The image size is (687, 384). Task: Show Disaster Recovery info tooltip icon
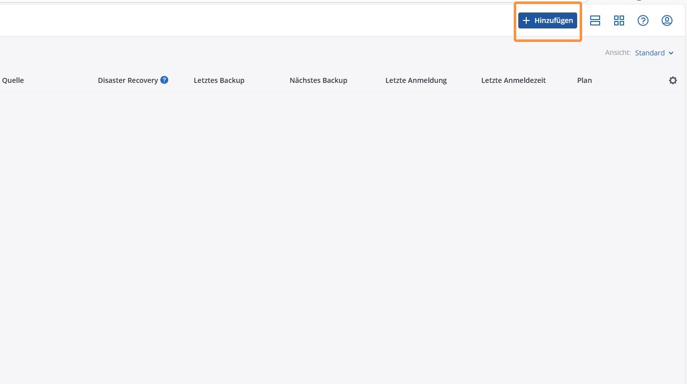(x=164, y=80)
